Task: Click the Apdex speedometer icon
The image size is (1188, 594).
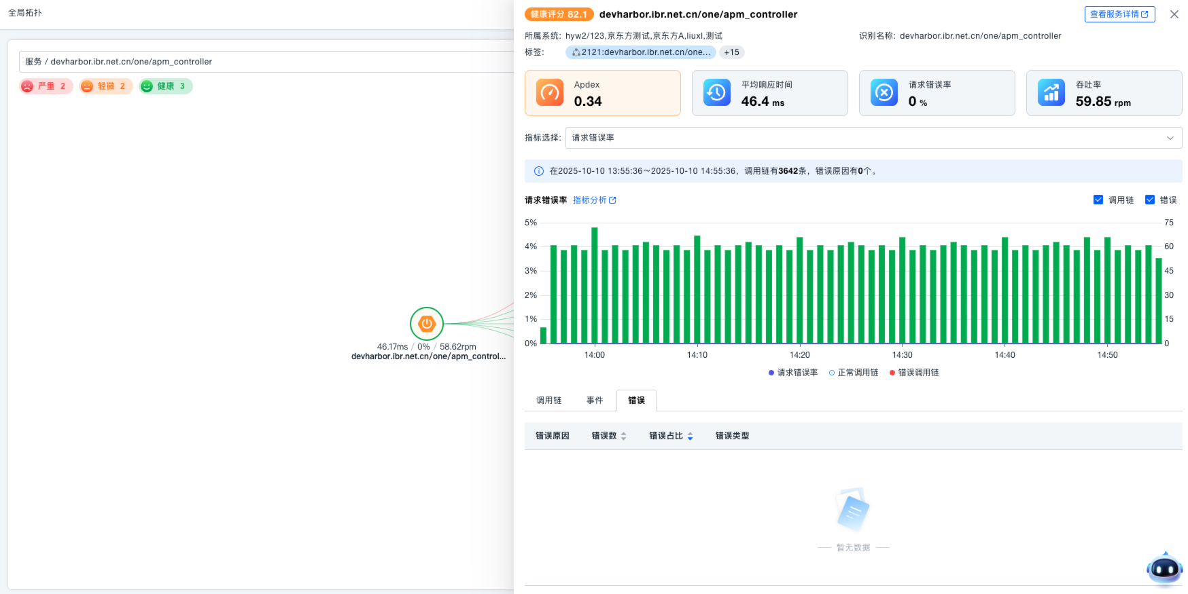Action: (x=549, y=93)
